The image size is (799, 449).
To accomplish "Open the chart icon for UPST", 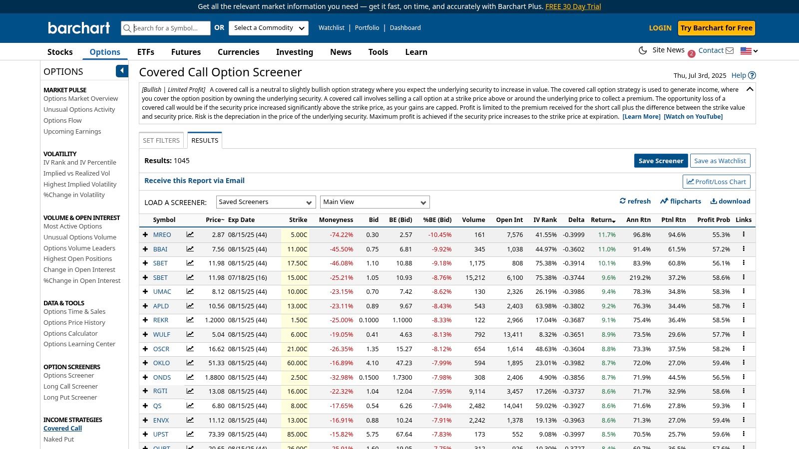I will tap(190, 434).
